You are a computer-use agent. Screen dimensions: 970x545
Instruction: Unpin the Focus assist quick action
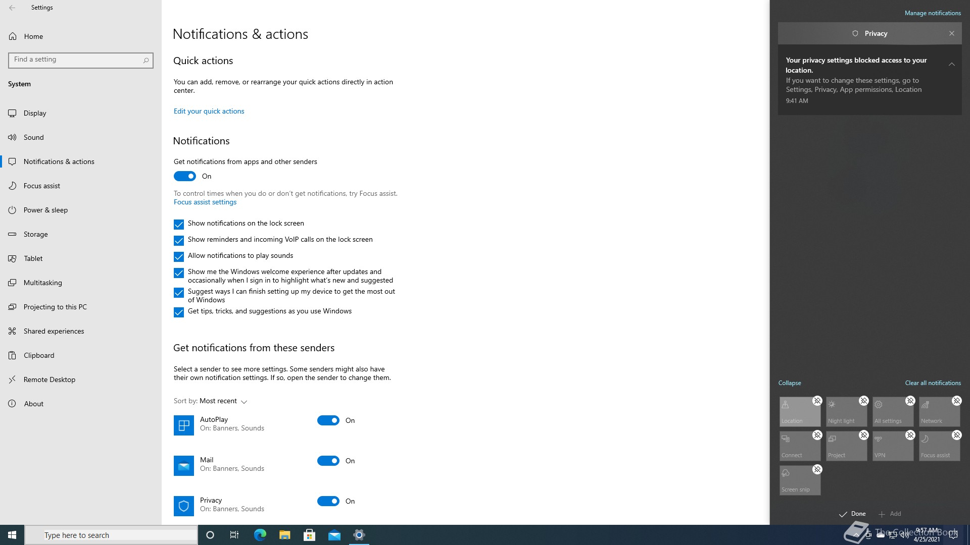coord(956,435)
